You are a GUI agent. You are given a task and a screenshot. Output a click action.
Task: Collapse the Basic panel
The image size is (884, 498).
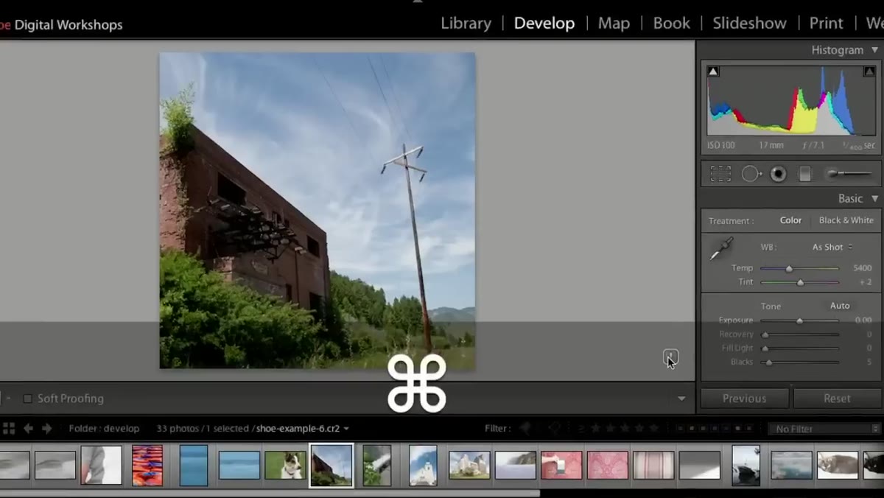pyautogui.click(x=874, y=199)
